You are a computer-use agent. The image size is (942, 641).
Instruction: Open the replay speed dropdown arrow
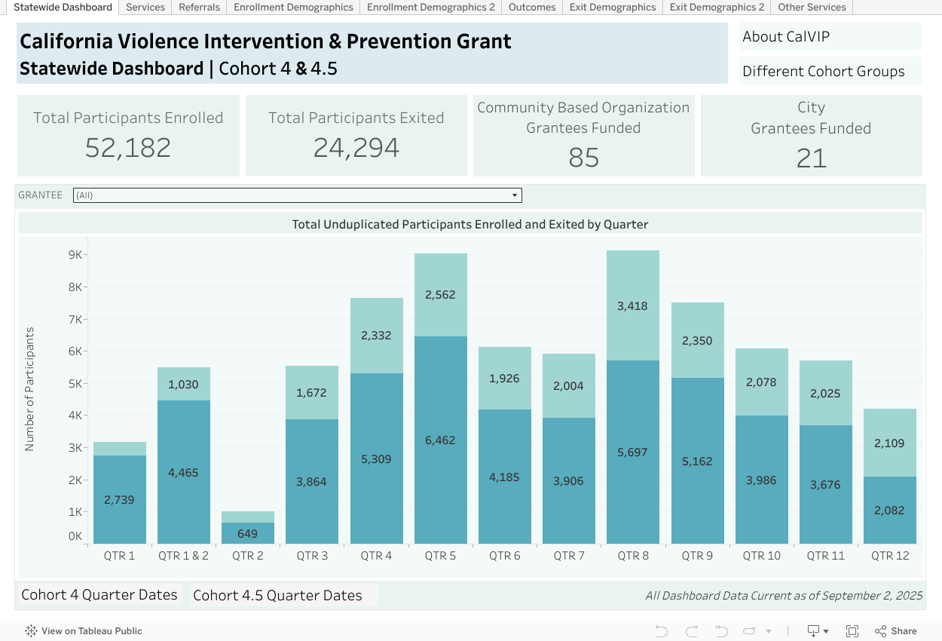point(769,632)
